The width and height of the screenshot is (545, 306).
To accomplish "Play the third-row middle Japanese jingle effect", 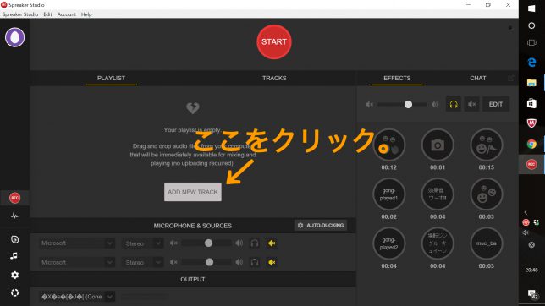I will click(438, 243).
